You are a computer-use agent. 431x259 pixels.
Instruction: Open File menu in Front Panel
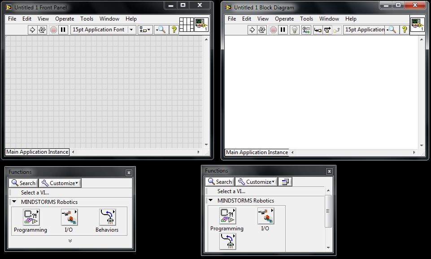click(x=12, y=19)
